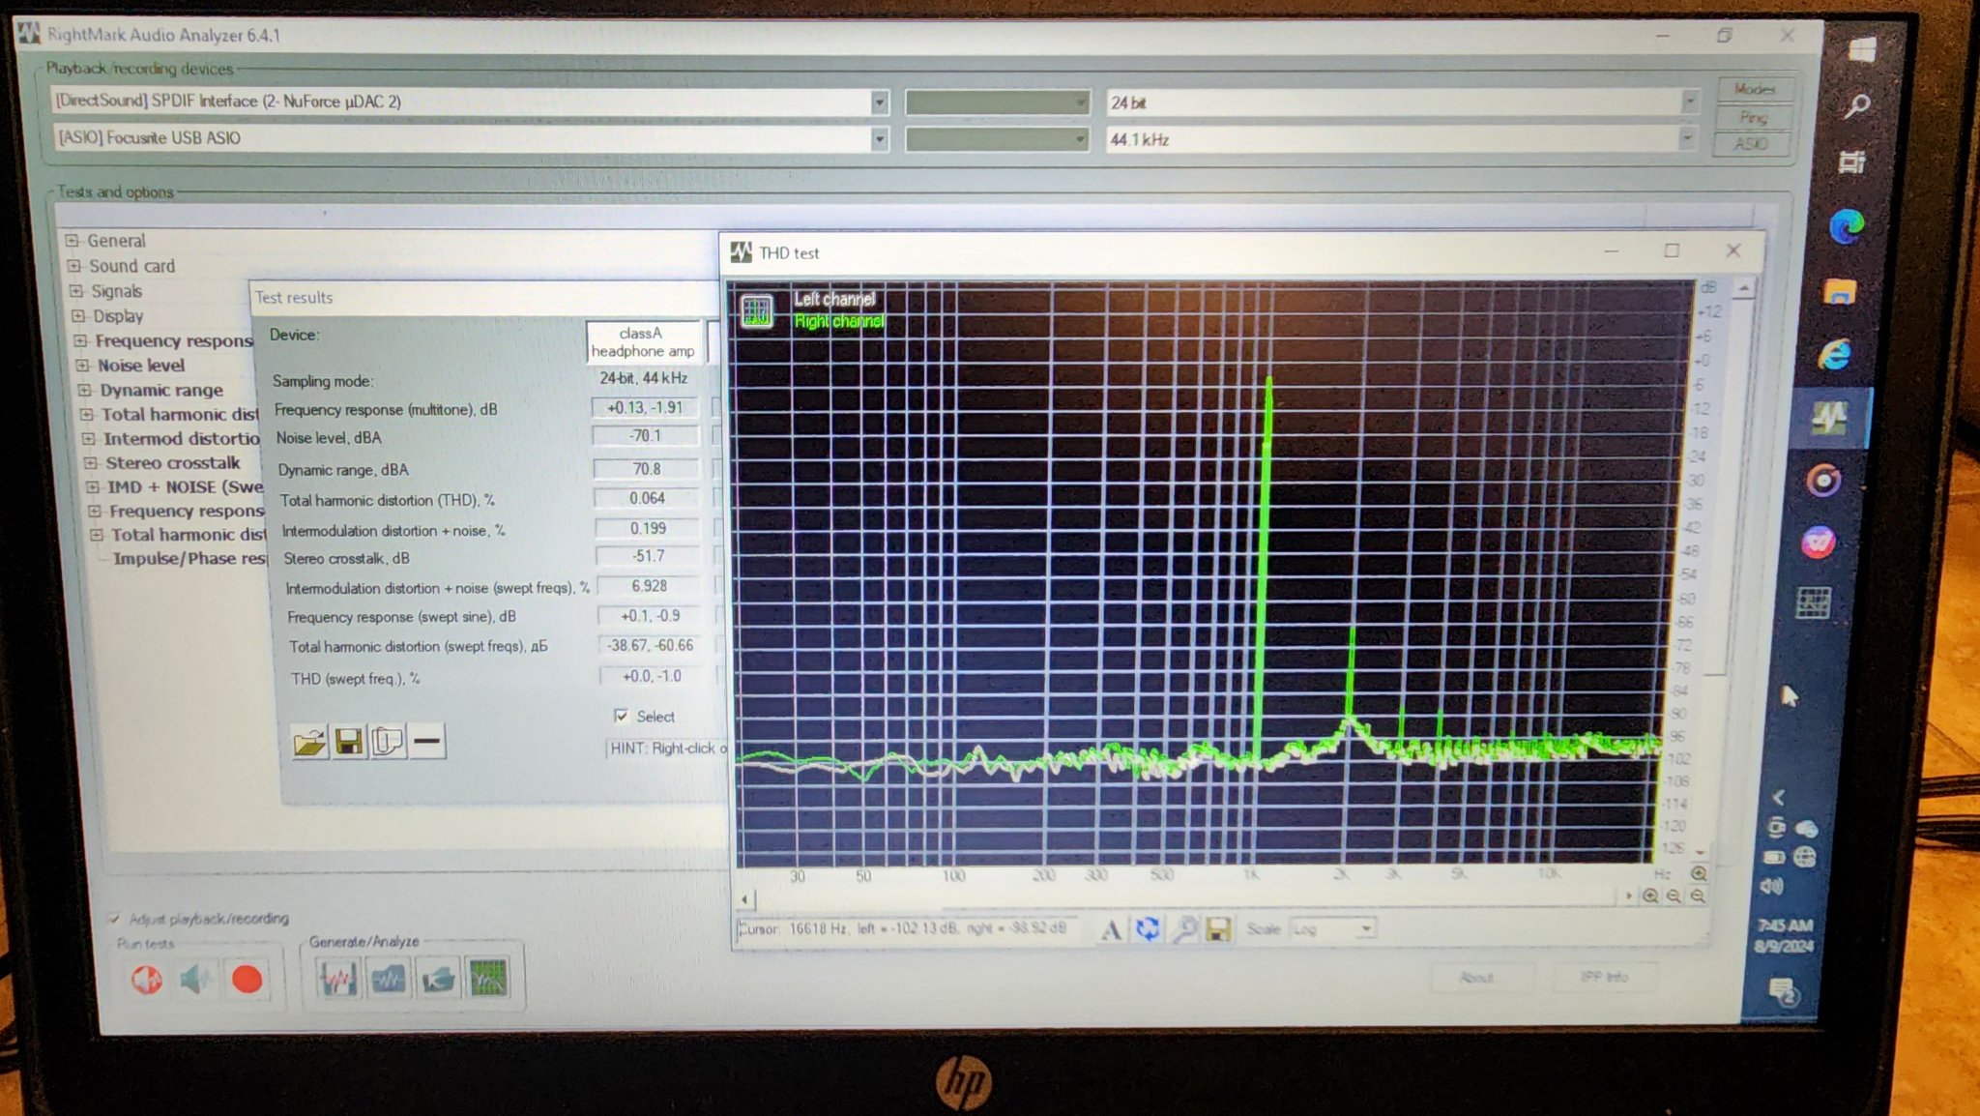Click the top zoom-in magnifier beside Hz label
Screen dimensions: 1980x1116
click(x=1699, y=873)
